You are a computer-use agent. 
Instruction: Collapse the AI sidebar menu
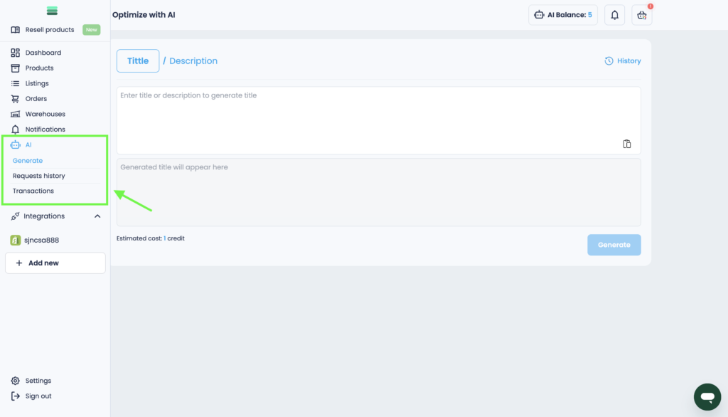click(28, 144)
